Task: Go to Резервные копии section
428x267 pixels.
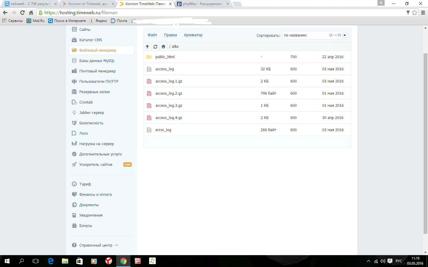Action: tap(94, 92)
